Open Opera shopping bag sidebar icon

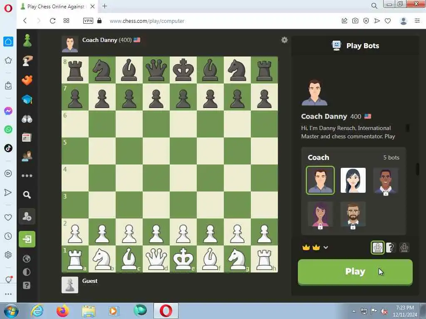[x=8, y=86]
